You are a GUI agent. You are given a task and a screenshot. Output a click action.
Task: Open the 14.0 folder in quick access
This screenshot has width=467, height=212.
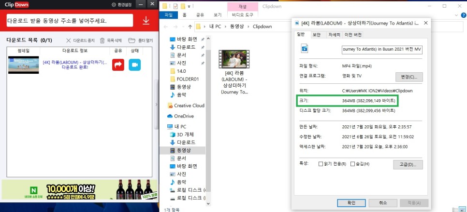[x=178, y=71]
